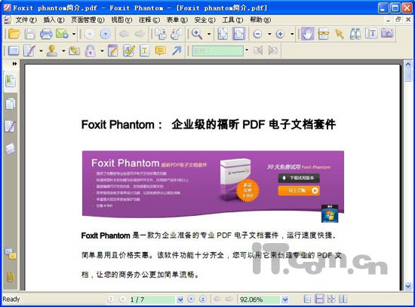Open the dropdown beside zoom out icon
Viewport: 415px width, 307px height.
pyautogui.click(x=269, y=34)
